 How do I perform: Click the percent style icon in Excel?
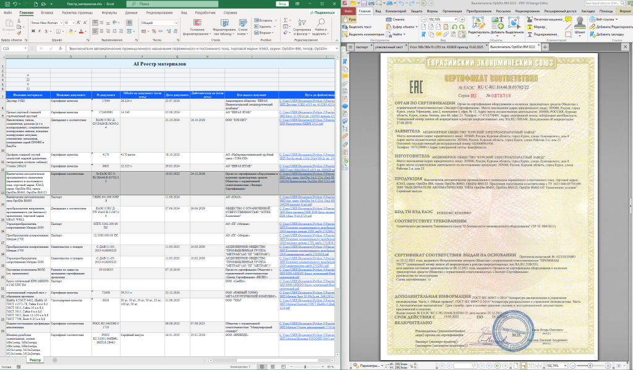154,31
